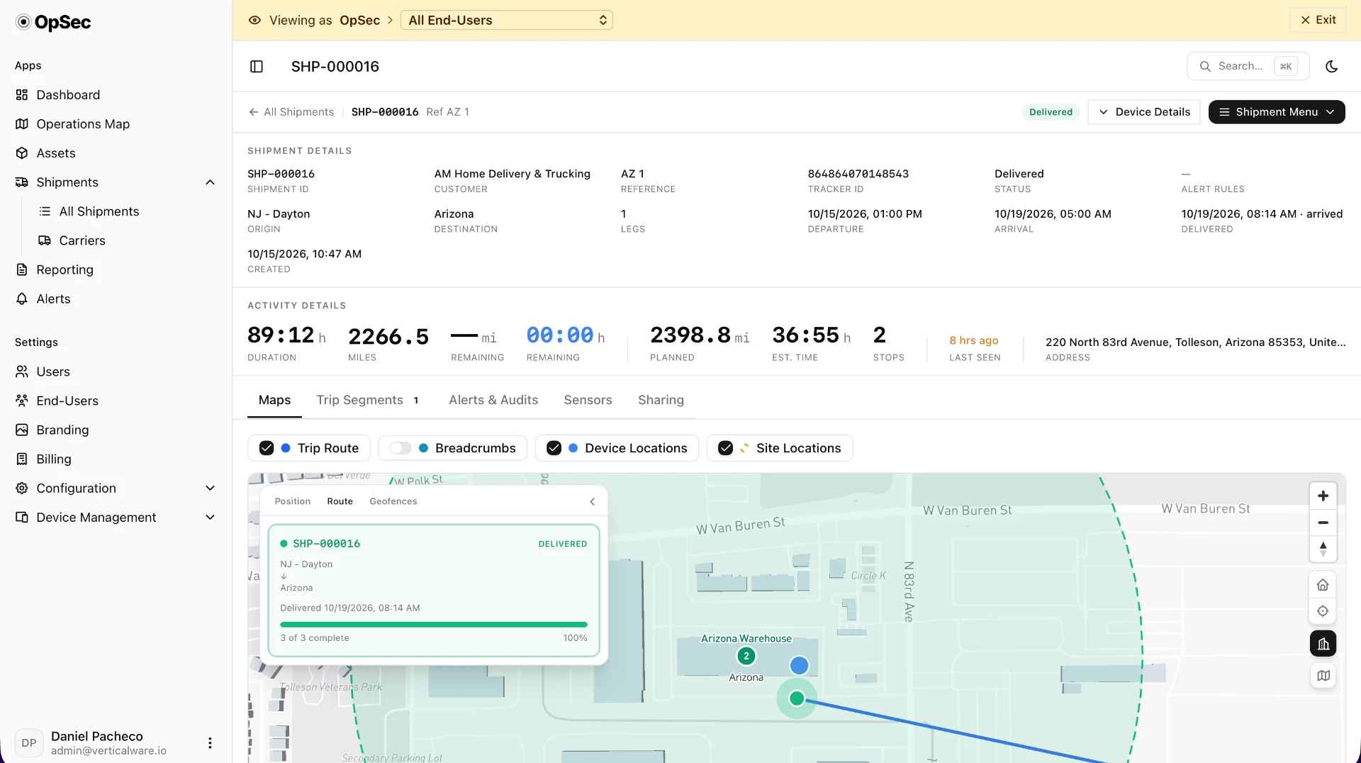This screenshot has width=1361, height=763.
Task: Zoom in on the map
Action: (x=1323, y=496)
